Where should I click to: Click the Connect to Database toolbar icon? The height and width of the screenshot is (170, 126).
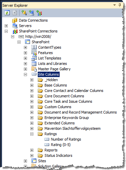point(24,13)
